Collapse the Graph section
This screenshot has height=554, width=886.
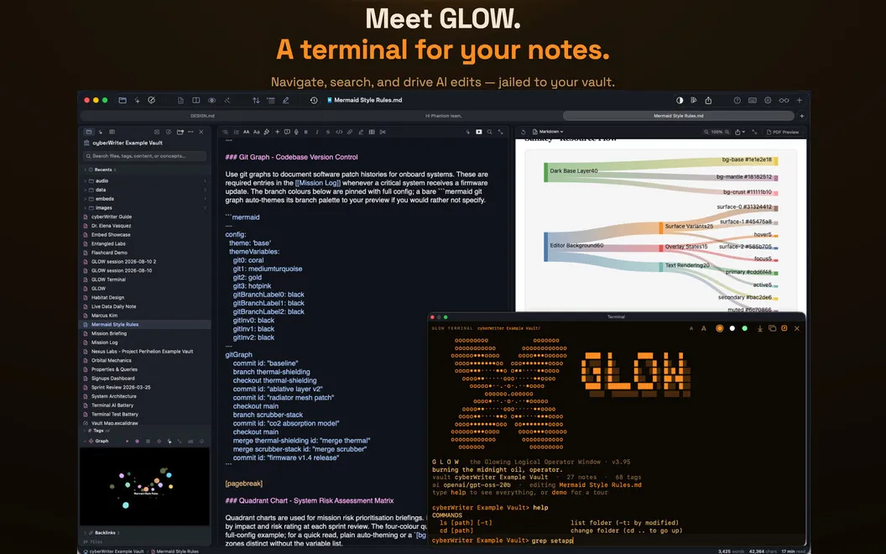[86, 441]
